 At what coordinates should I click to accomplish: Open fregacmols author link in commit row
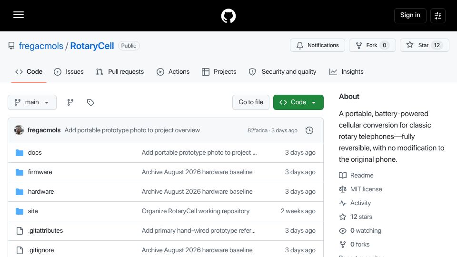44,130
